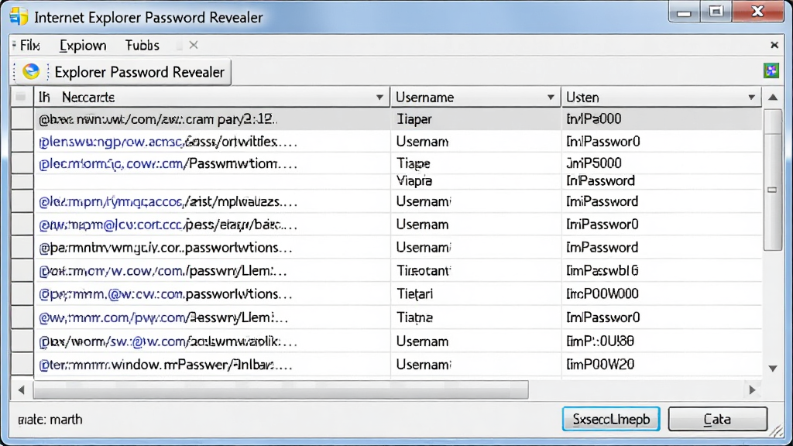Image resolution: width=793 pixels, height=446 pixels.
Task: Close the menu bar document with right X
Action: point(774,45)
